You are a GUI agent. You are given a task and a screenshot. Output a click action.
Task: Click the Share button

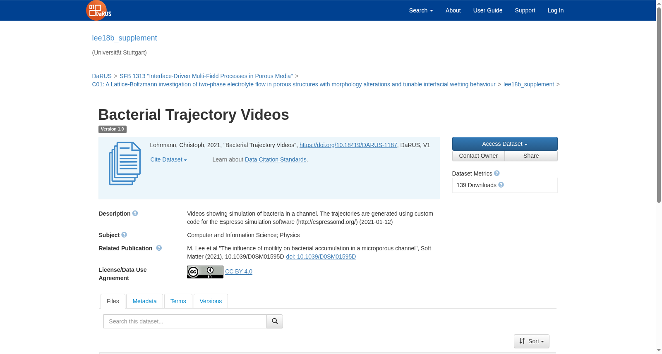tap(531, 156)
